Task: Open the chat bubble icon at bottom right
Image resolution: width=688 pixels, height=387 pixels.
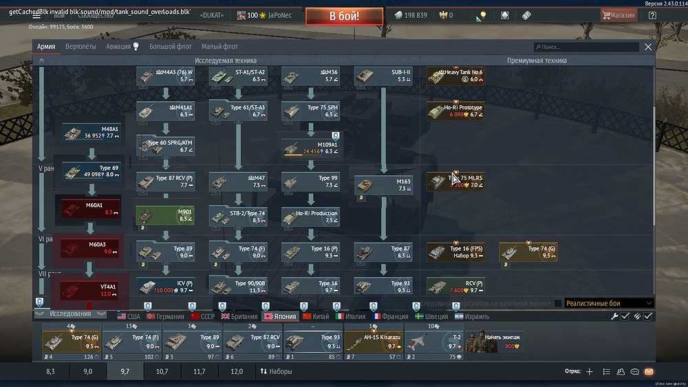Action: [634, 372]
